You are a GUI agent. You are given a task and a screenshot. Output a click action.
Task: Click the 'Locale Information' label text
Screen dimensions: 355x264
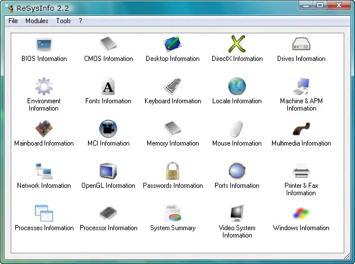pyautogui.click(x=237, y=101)
